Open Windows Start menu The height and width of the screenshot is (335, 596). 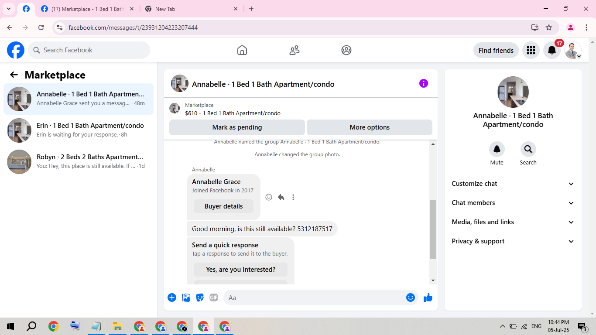click(10, 326)
